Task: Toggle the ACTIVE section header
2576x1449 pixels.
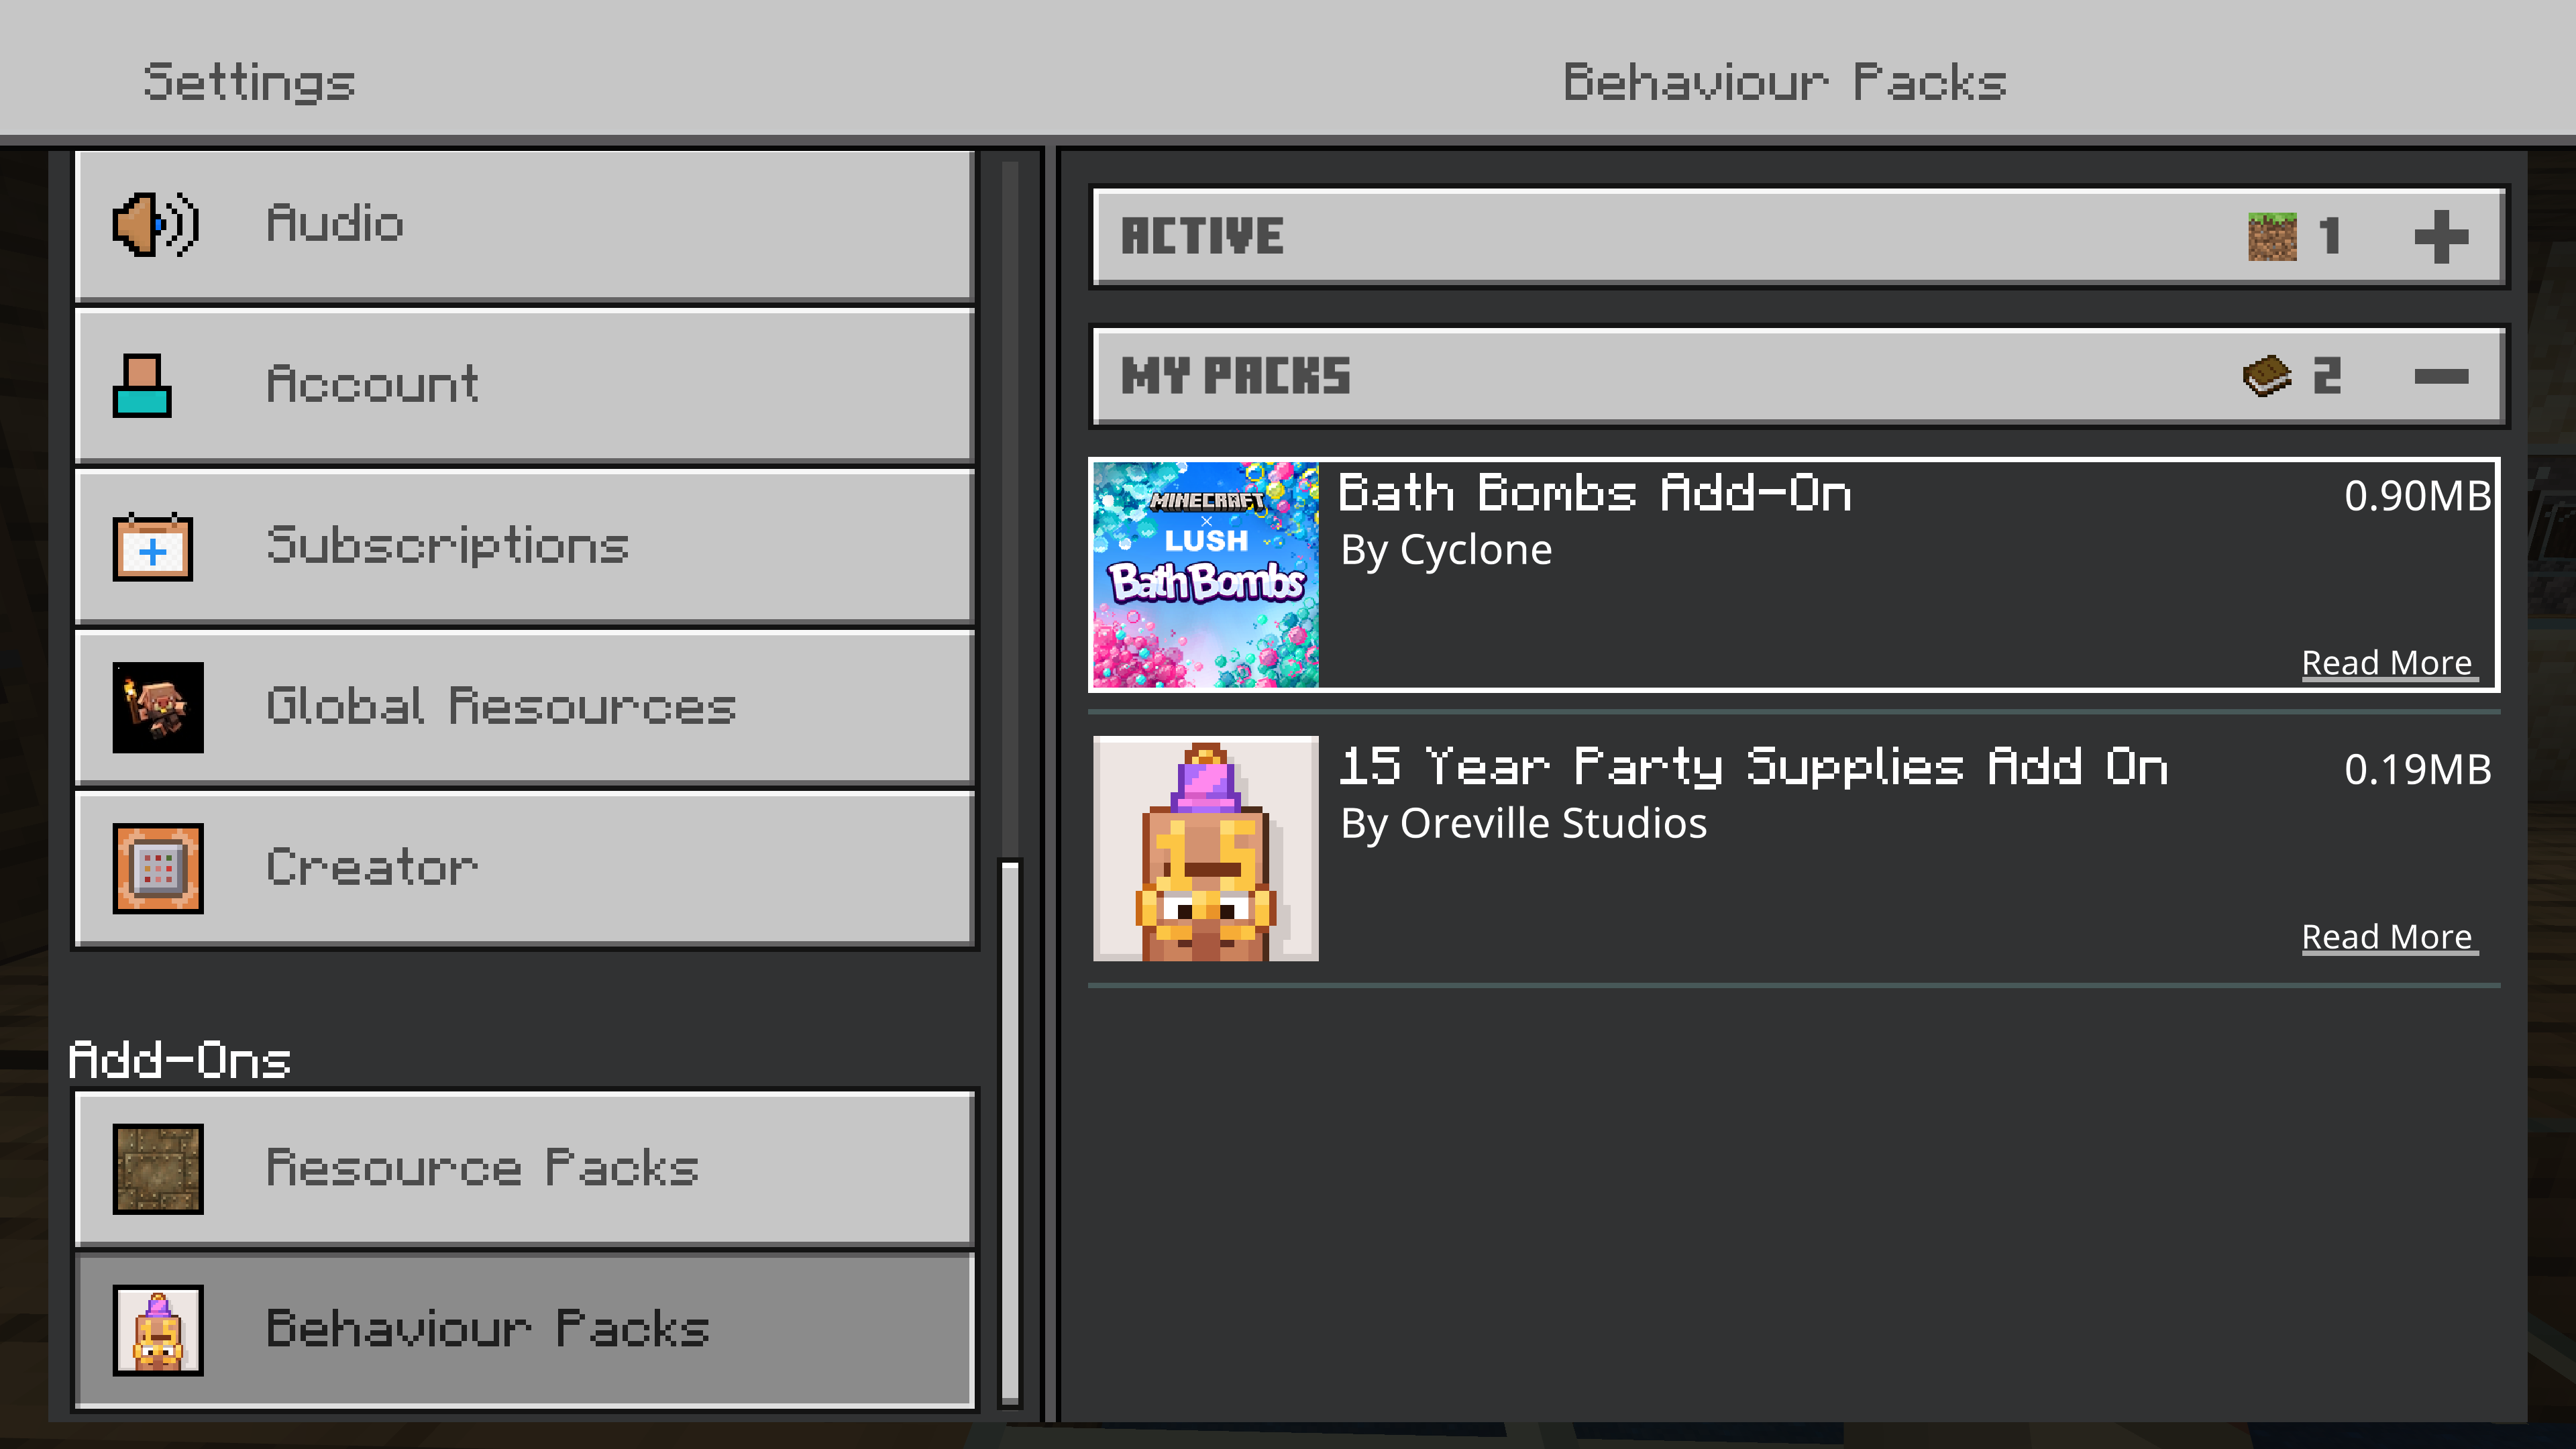Action: [x=1798, y=237]
